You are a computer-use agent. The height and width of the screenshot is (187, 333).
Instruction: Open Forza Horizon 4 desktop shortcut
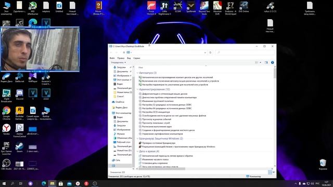pyautogui.click(x=151, y=8)
